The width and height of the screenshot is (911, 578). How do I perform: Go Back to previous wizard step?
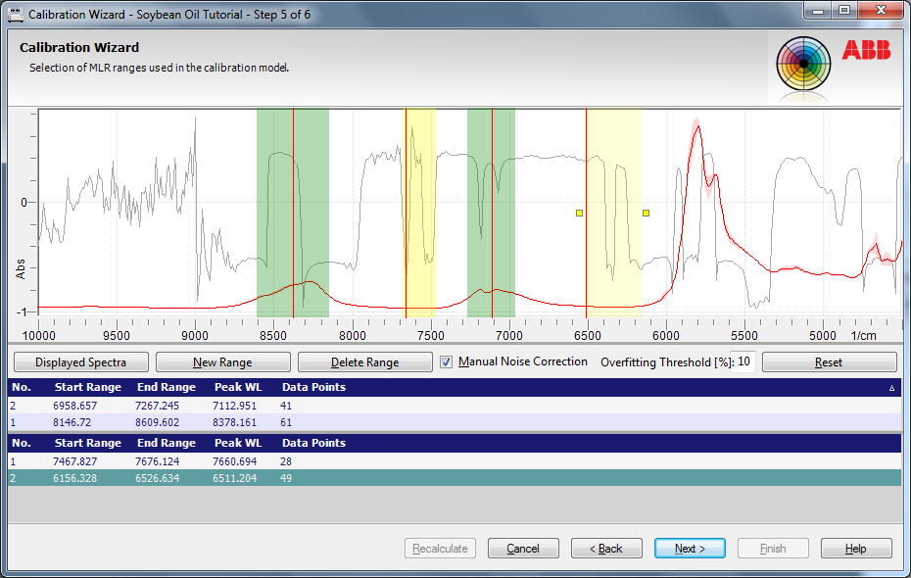click(x=606, y=549)
